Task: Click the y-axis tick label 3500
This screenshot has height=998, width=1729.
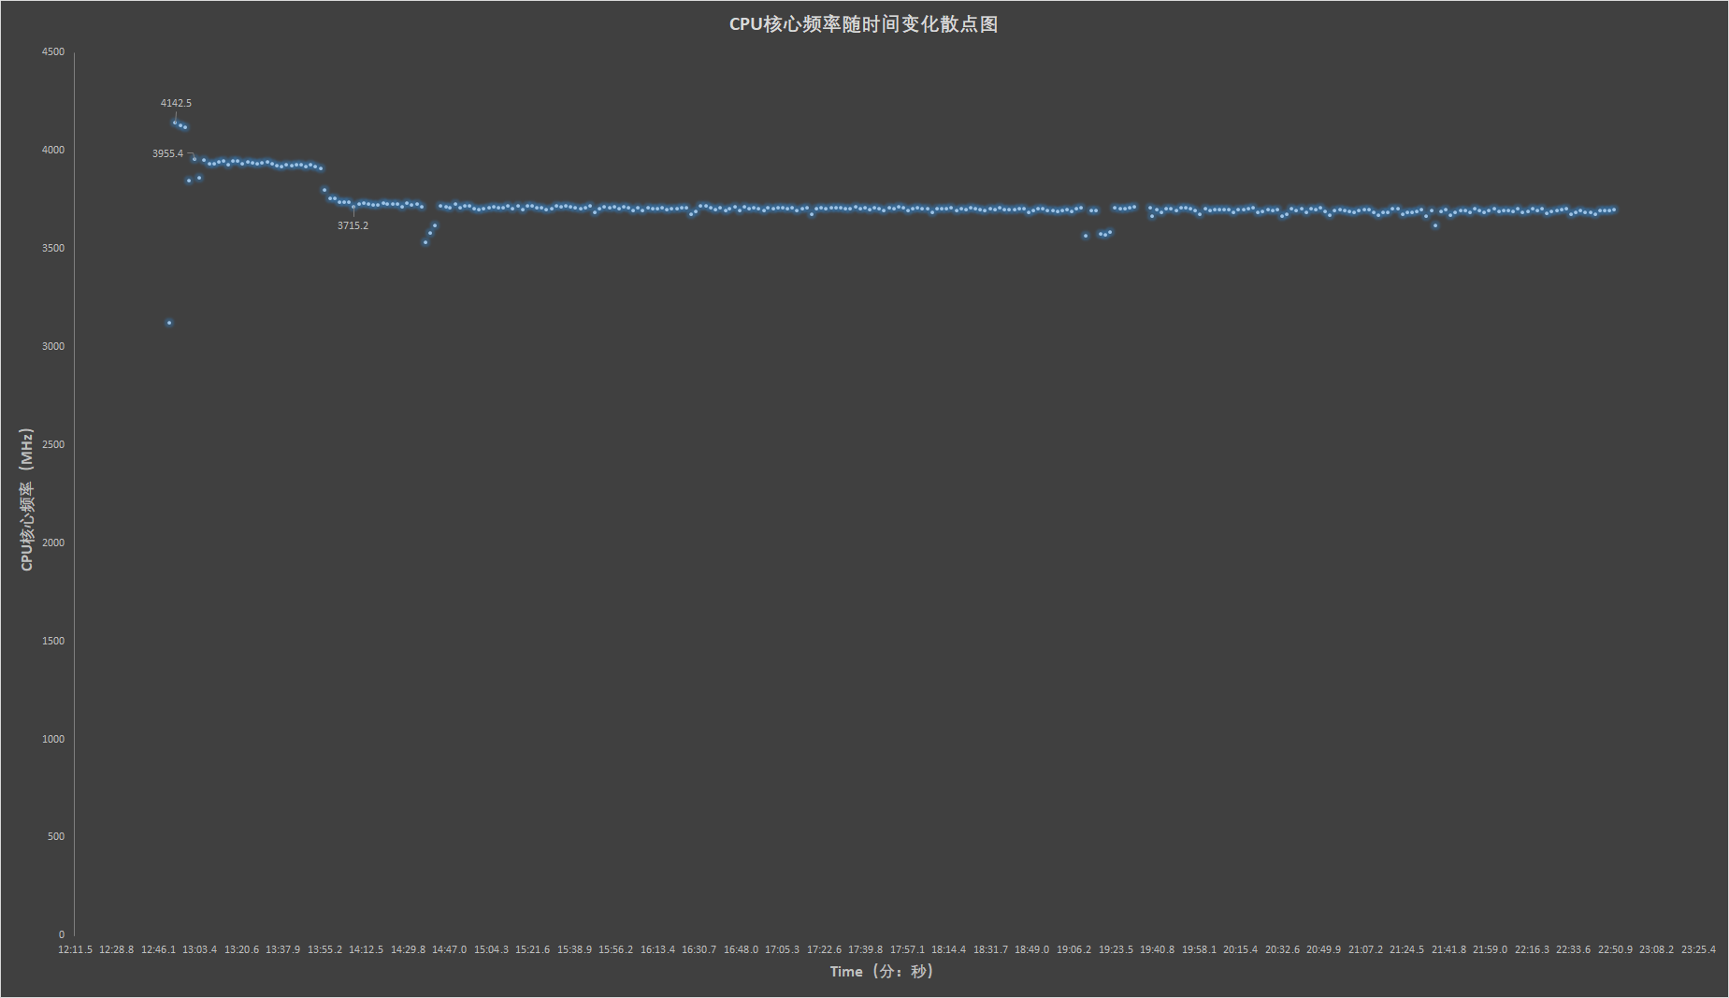Action: (x=53, y=248)
